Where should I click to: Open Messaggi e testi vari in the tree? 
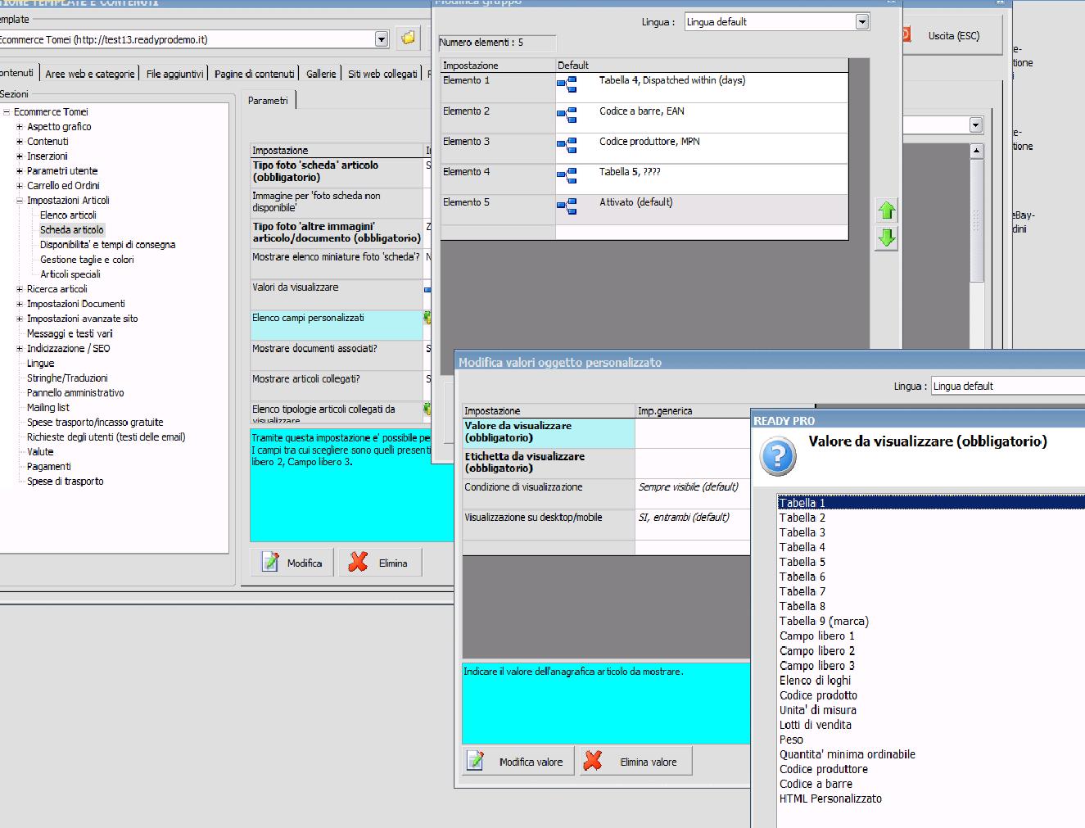coord(70,334)
